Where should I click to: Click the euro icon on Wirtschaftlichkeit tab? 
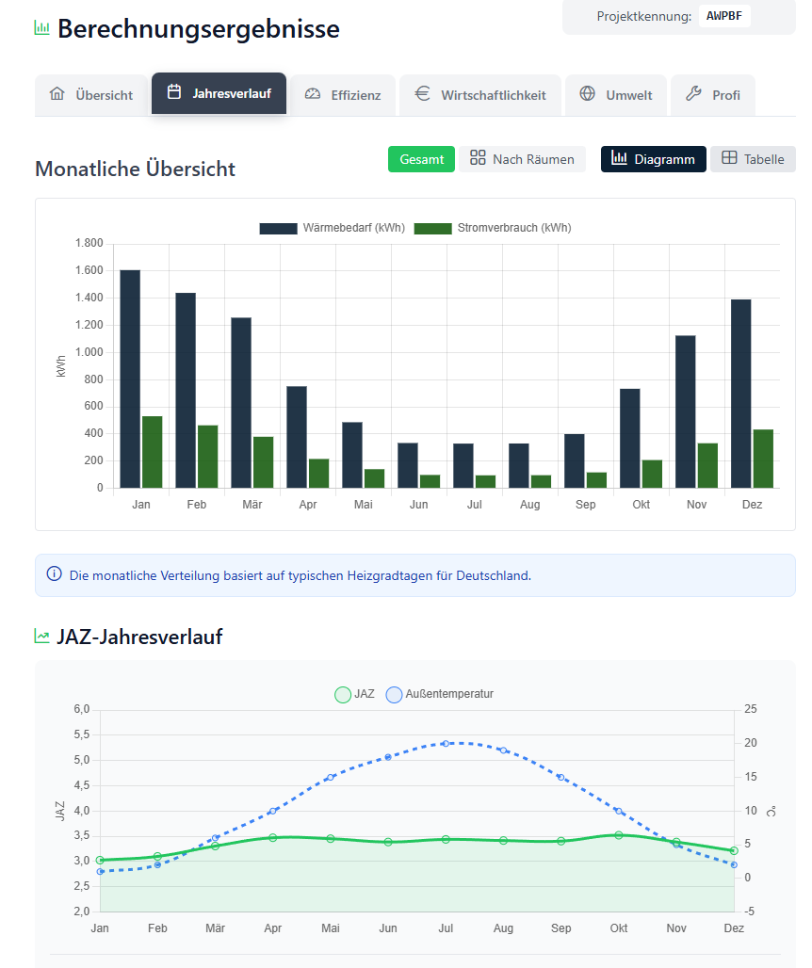[423, 94]
